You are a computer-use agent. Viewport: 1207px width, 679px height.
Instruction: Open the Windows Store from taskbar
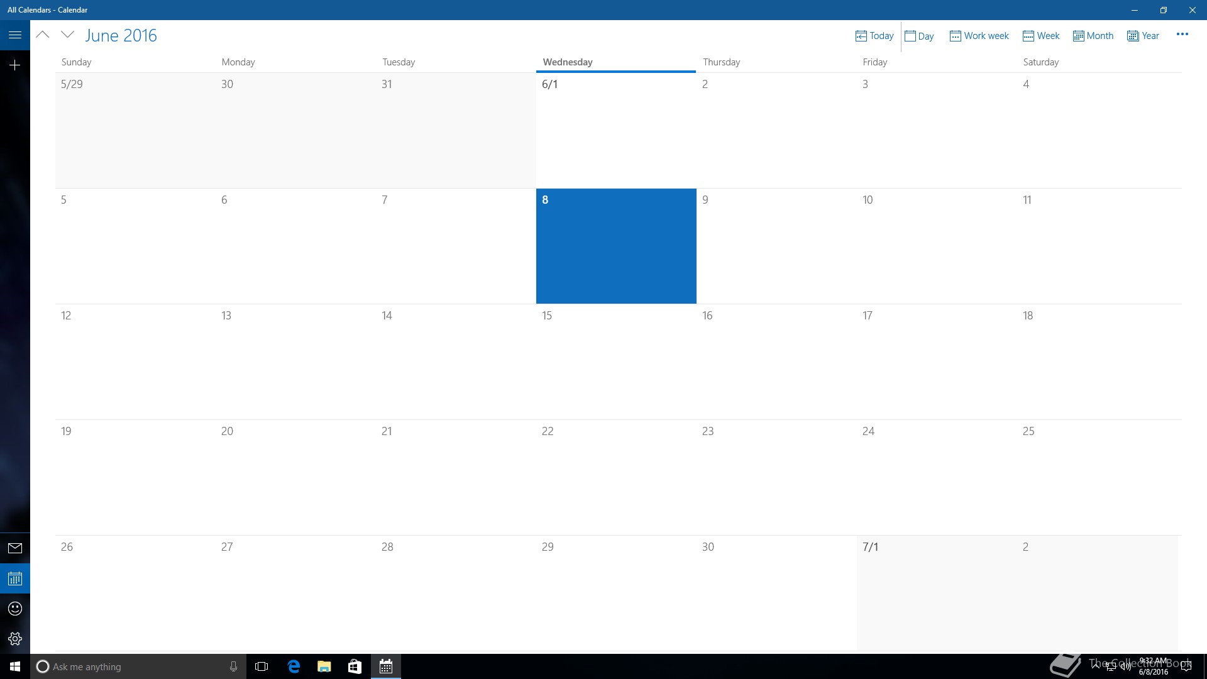click(355, 666)
